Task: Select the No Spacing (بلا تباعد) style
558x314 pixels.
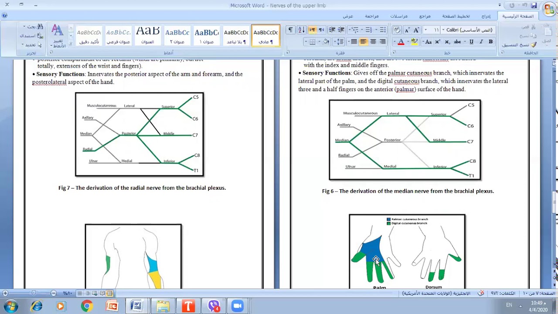Action: 236,36
